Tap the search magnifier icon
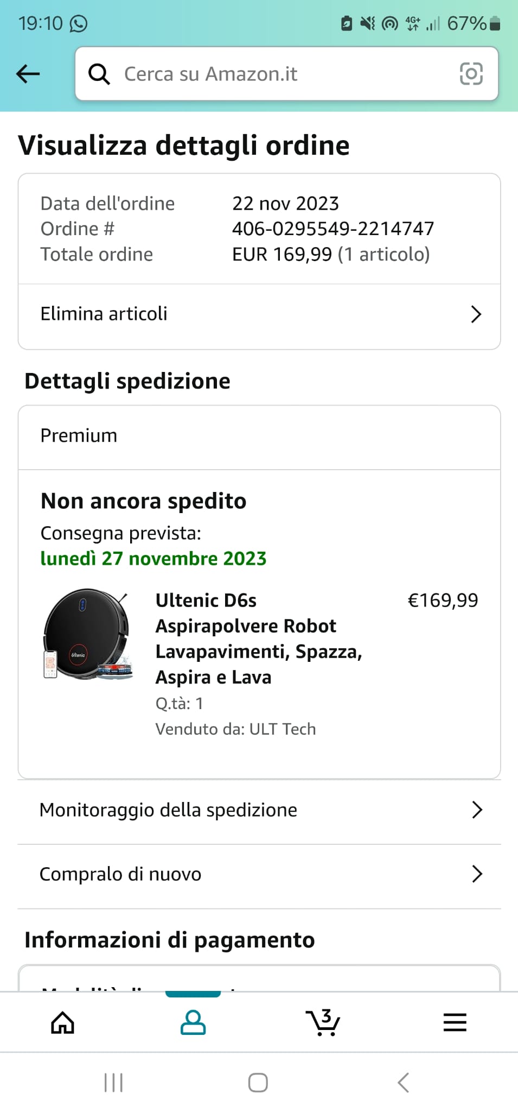Image resolution: width=518 pixels, height=1112 pixels. coord(99,74)
